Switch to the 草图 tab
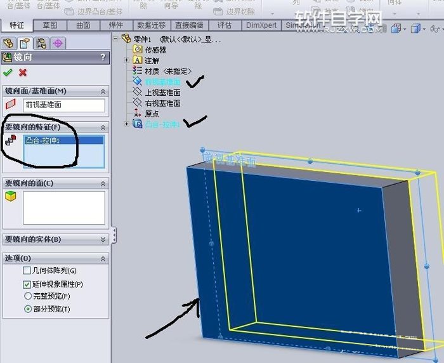 (x=50, y=25)
